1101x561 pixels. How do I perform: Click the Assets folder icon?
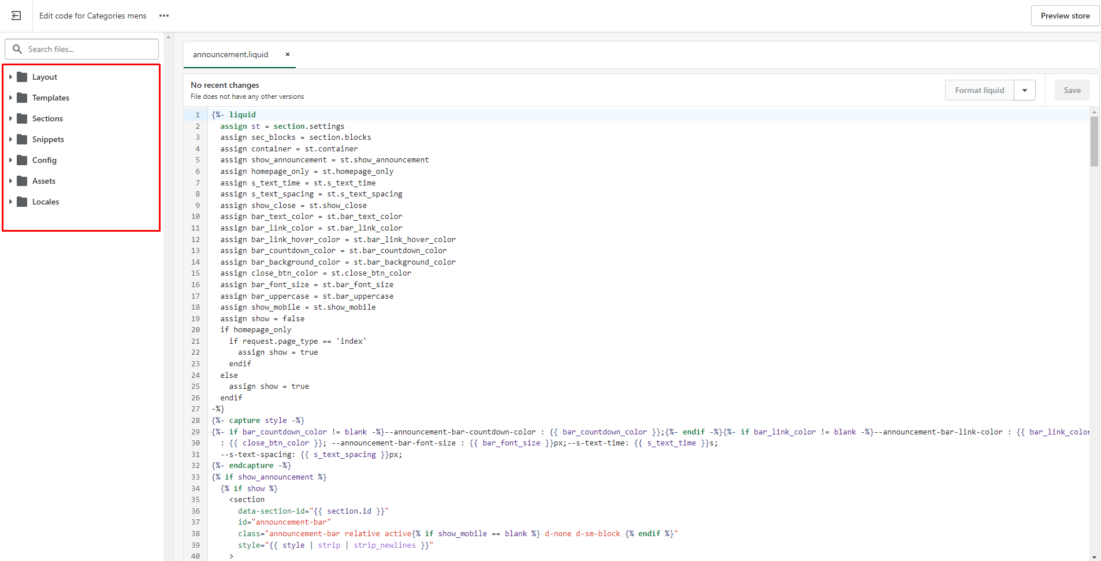(22, 181)
